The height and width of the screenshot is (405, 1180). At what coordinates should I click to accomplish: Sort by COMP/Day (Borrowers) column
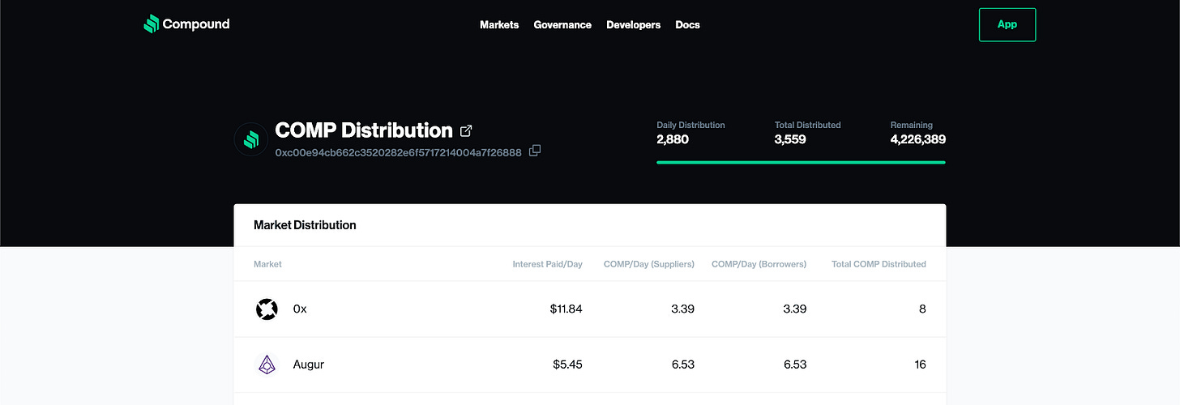coord(759,264)
